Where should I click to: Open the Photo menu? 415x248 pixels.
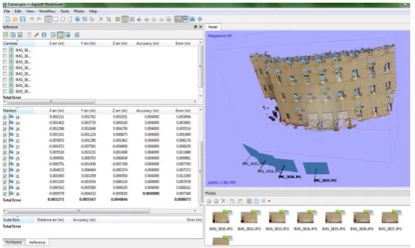79,11
